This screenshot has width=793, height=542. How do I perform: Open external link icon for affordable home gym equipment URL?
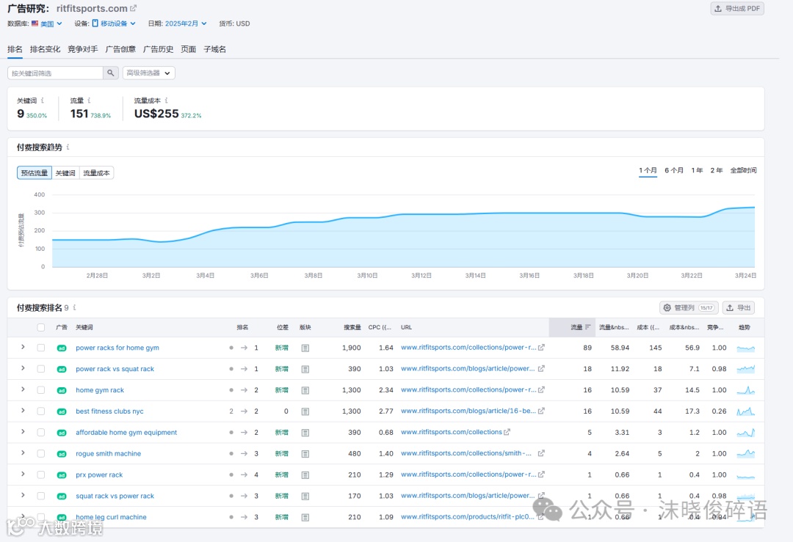tap(507, 433)
